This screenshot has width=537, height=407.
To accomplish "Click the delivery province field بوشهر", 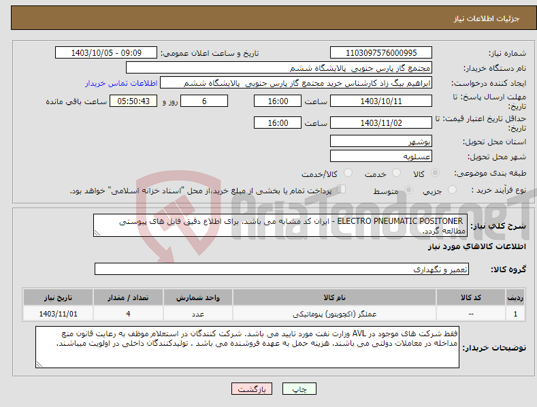I will pos(381,141).
